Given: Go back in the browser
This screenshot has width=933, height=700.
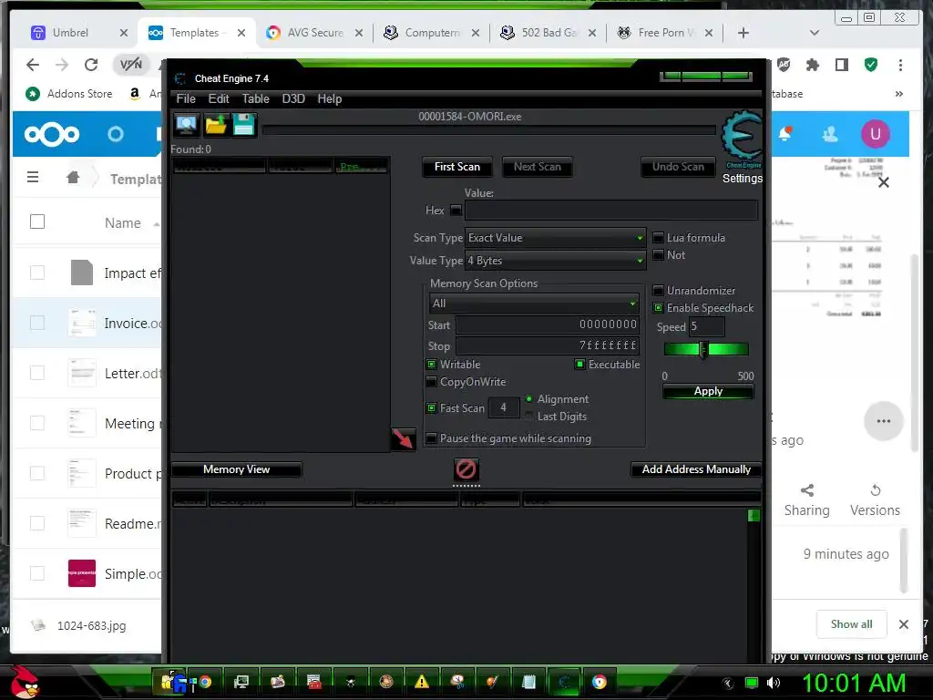Looking at the screenshot, I should pos(33,65).
